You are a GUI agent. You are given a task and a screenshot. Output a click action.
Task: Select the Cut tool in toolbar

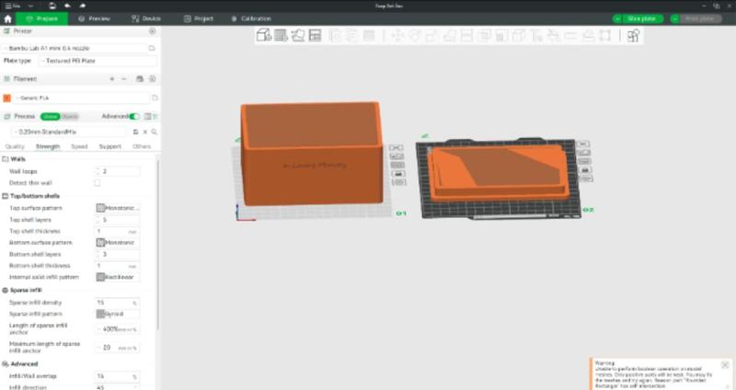[466, 36]
